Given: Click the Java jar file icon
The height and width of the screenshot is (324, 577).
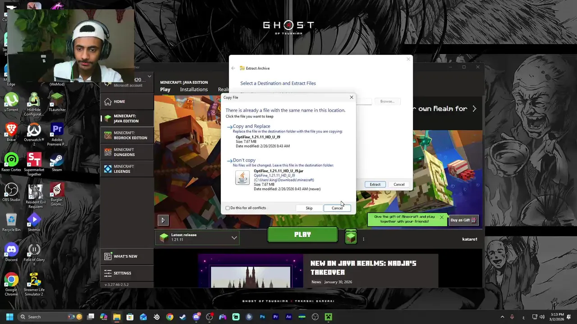Looking at the screenshot, I should coord(242,178).
